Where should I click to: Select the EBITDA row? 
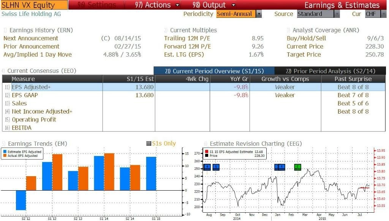pyautogui.click(x=194, y=128)
